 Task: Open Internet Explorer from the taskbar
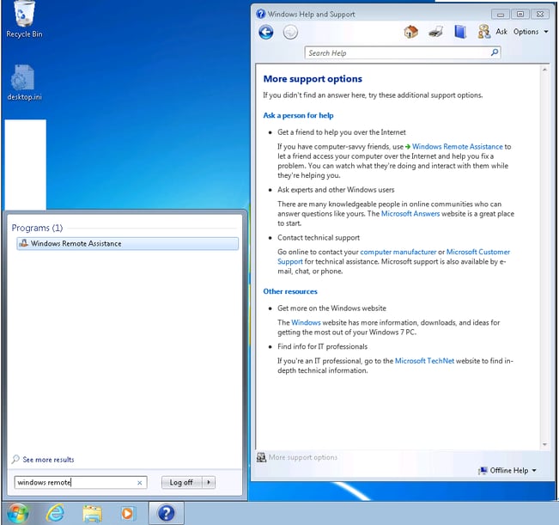pos(55,514)
